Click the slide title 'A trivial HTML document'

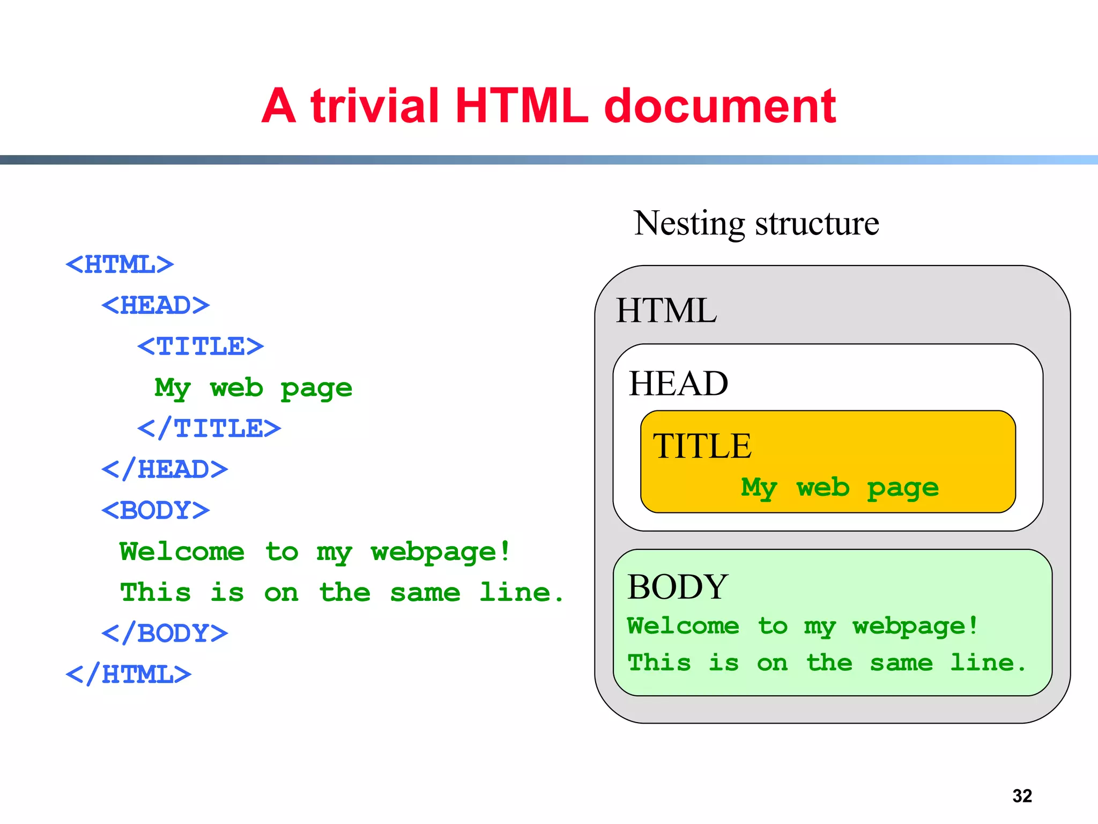point(548,106)
